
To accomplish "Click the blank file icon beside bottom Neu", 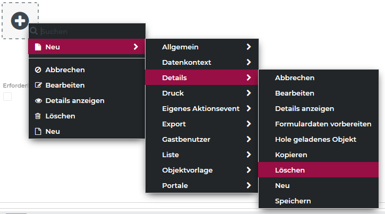I will tap(38, 131).
